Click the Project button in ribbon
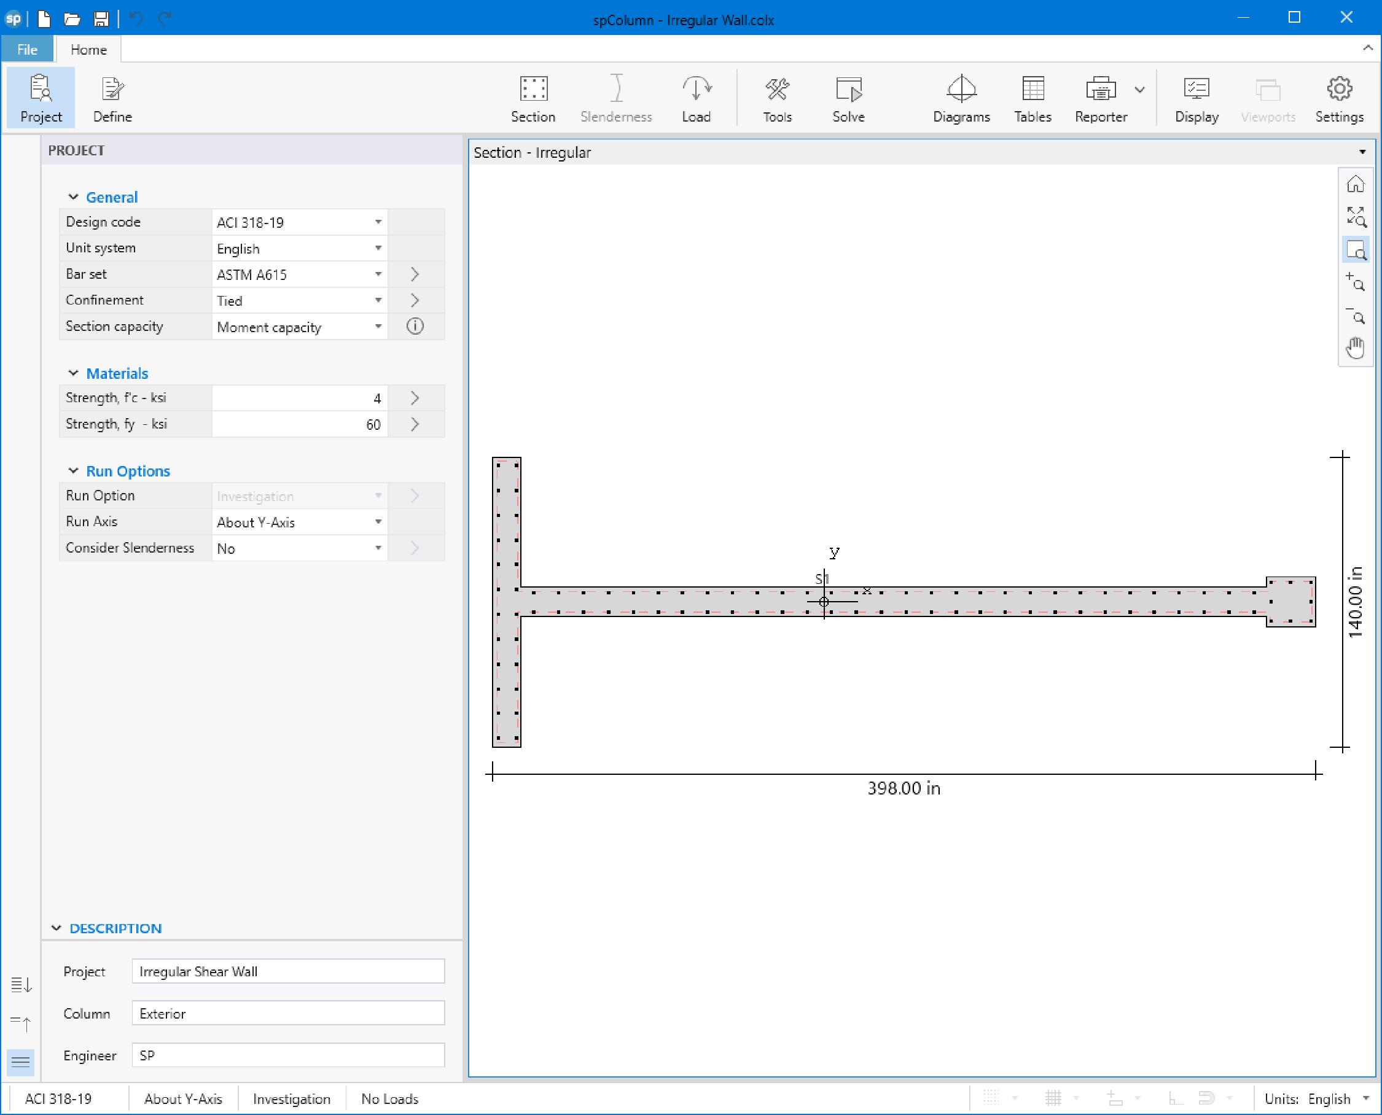The image size is (1382, 1115). [40, 99]
